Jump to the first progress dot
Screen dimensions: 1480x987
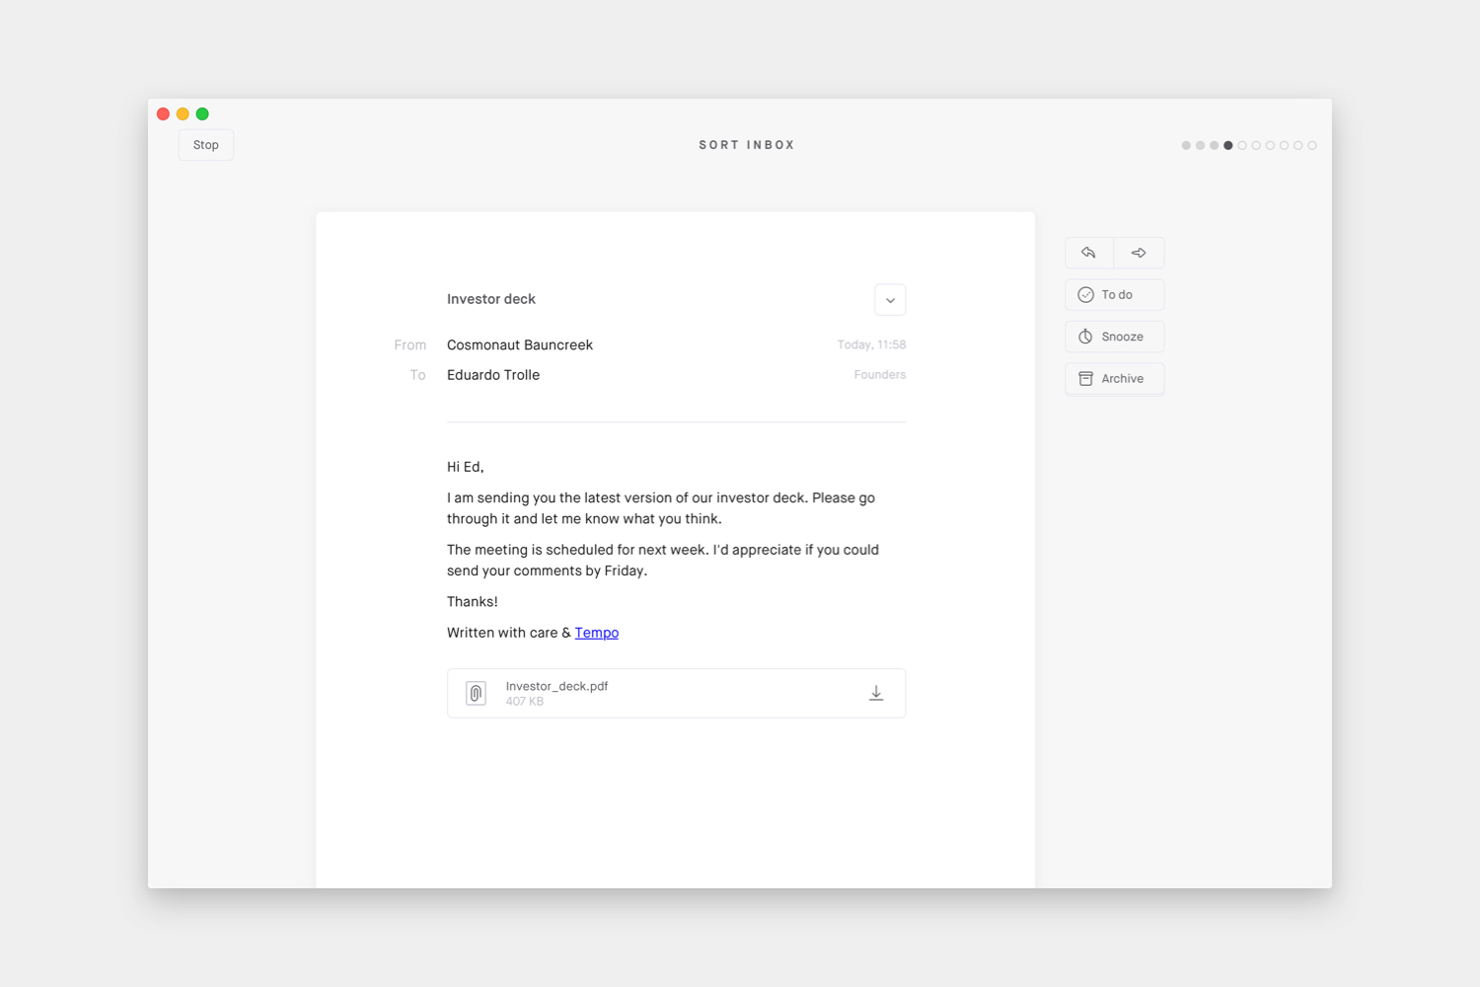point(1186,145)
